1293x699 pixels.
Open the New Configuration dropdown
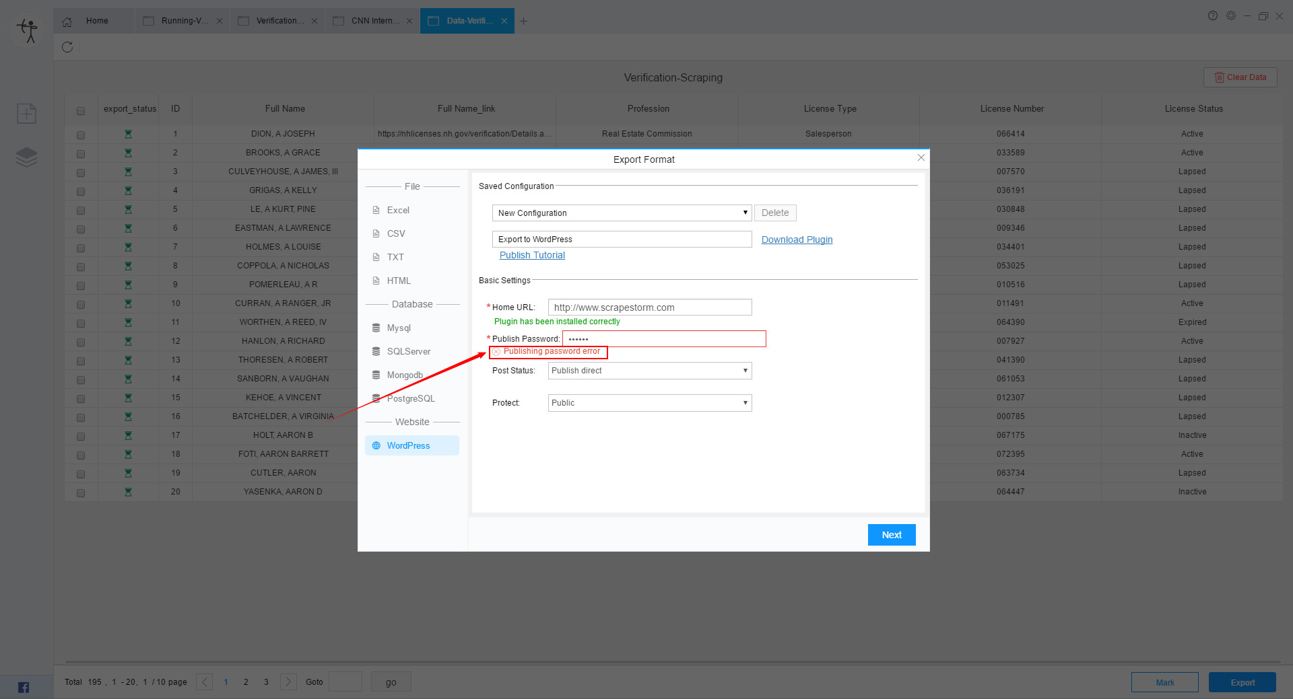[622, 213]
